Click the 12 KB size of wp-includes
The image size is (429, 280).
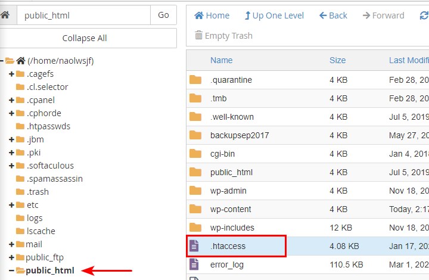click(x=341, y=228)
